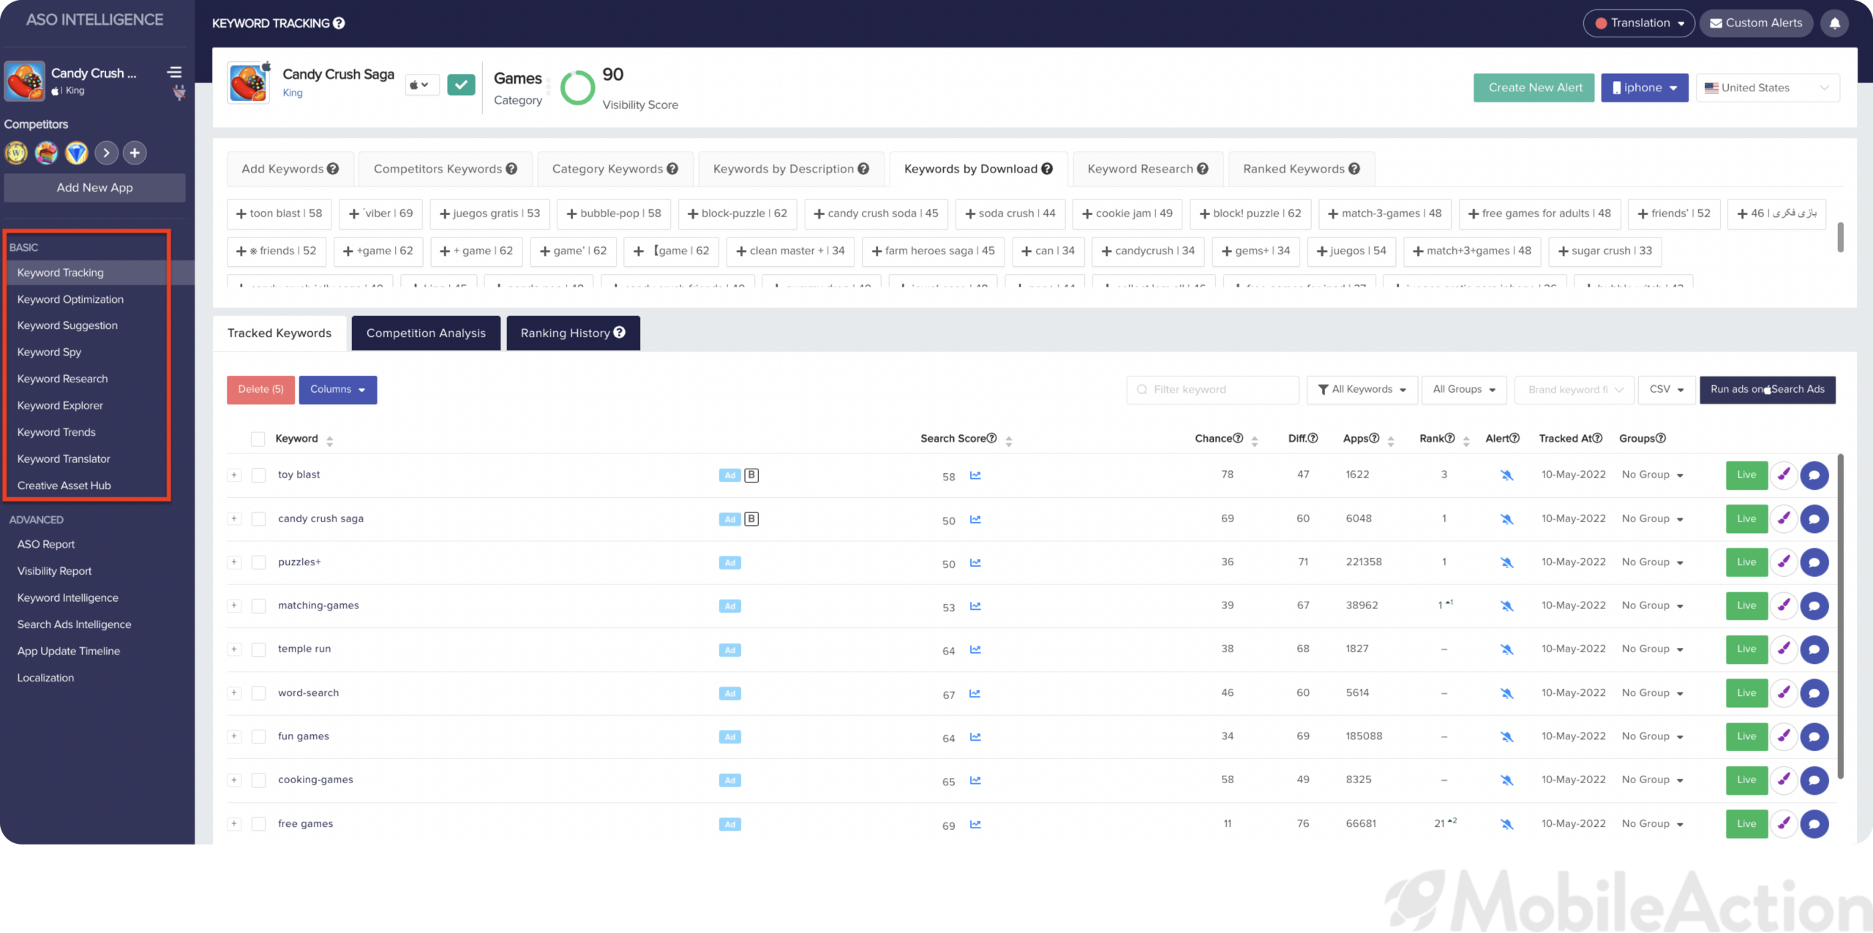Click Run ads on Search Ads button
Image resolution: width=1873 pixels, height=933 pixels.
(1767, 390)
